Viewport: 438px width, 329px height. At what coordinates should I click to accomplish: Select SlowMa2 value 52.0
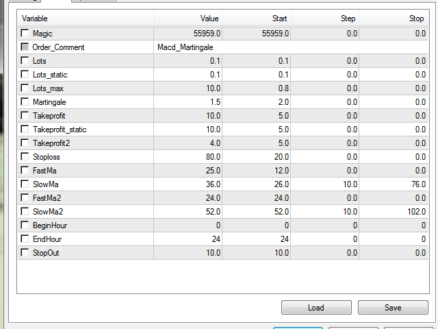pos(213,212)
